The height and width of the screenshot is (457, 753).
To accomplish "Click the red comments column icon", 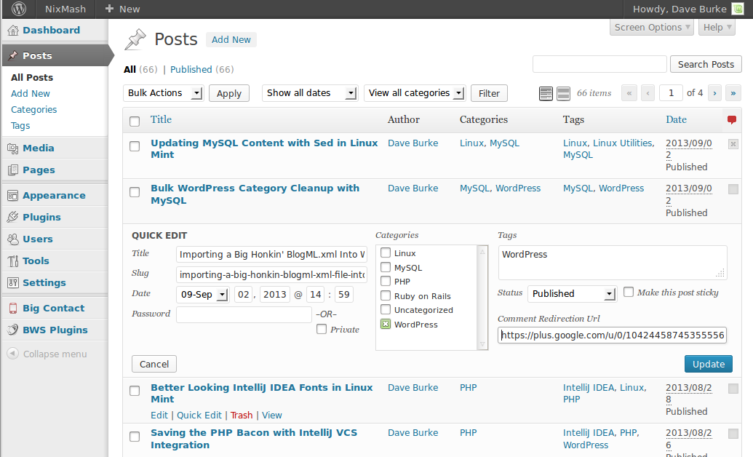I will [x=732, y=119].
